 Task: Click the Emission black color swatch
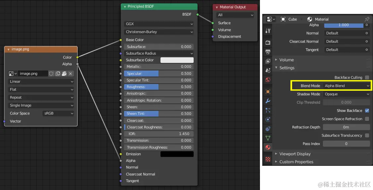tap(177, 154)
